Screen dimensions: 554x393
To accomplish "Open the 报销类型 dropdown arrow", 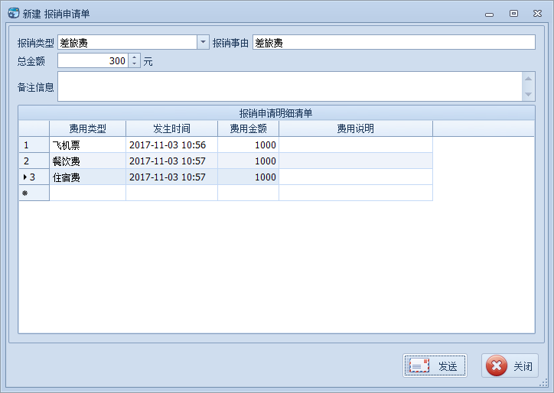I will (203, 42).
